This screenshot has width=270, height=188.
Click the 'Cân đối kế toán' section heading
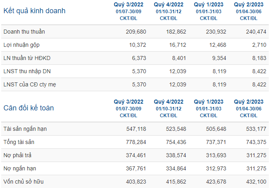click(x=28, y=108)
